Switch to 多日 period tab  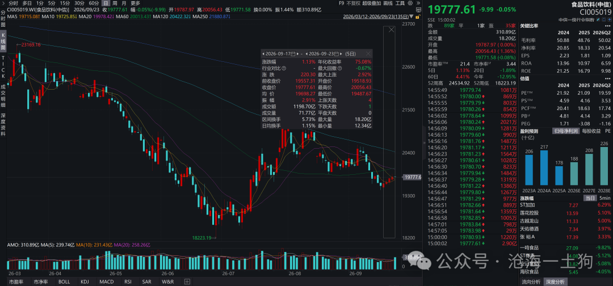[27, 3]
